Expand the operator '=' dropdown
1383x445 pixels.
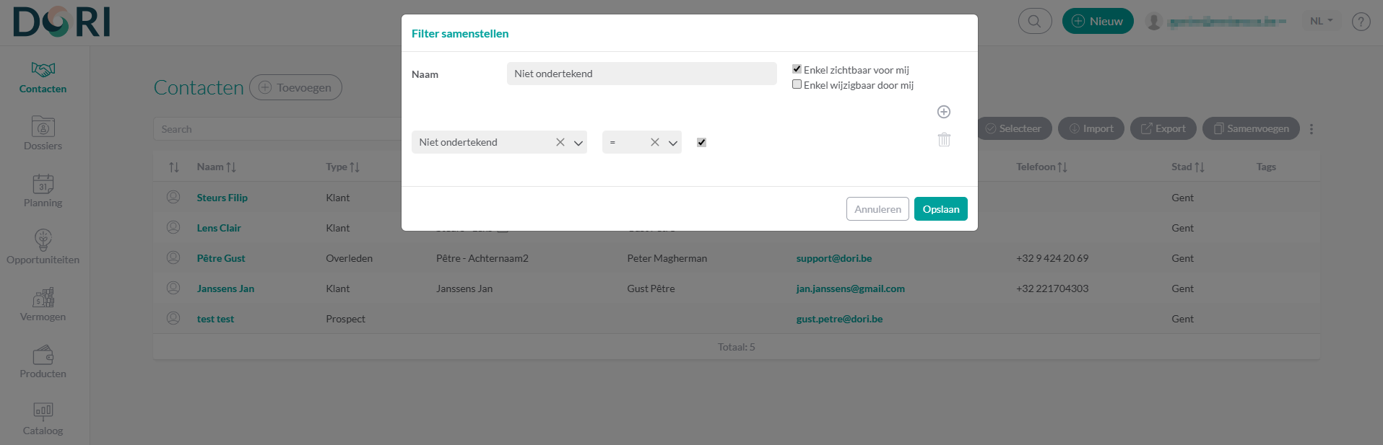point(672,143)
